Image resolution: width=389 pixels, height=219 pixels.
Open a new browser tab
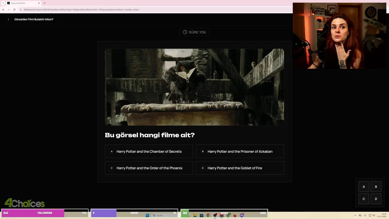44,3
